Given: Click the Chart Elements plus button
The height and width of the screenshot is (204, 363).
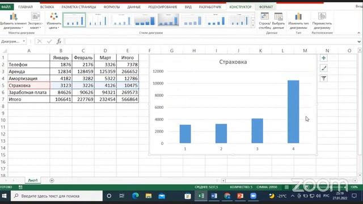Looking at the screenshot, I should (x=324, y=58).
